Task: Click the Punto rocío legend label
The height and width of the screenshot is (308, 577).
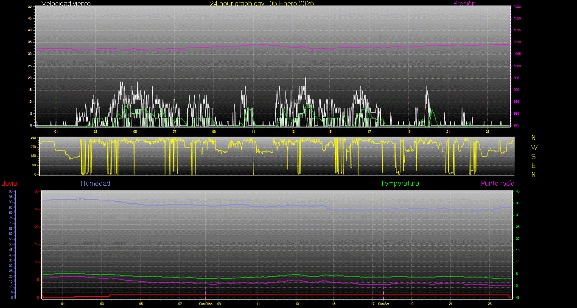Action: click(x=498, y=183)
